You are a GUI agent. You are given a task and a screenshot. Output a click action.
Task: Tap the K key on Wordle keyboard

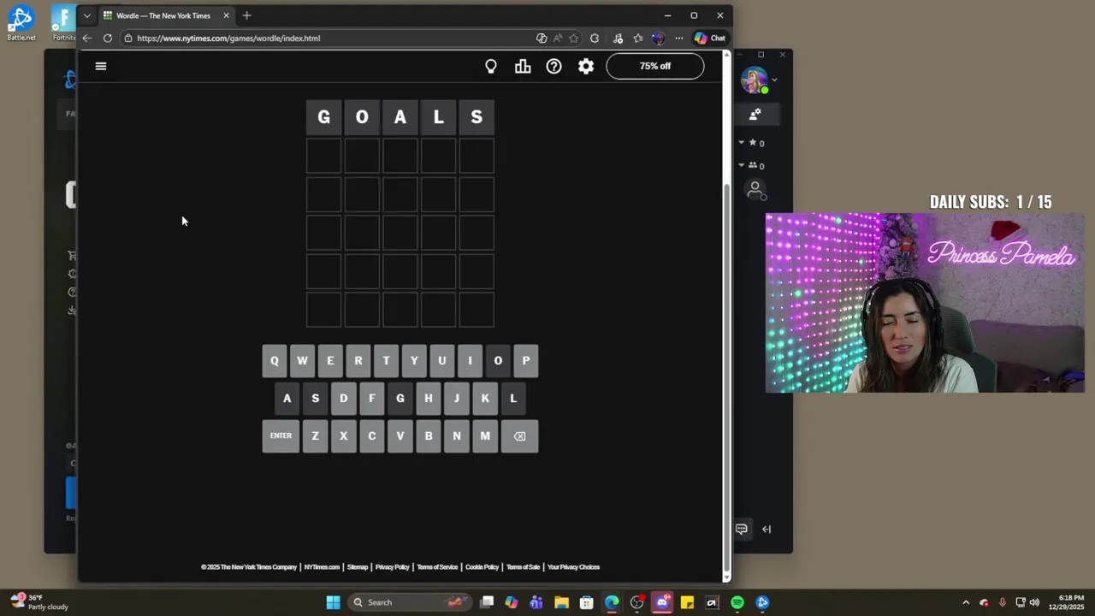485,398
